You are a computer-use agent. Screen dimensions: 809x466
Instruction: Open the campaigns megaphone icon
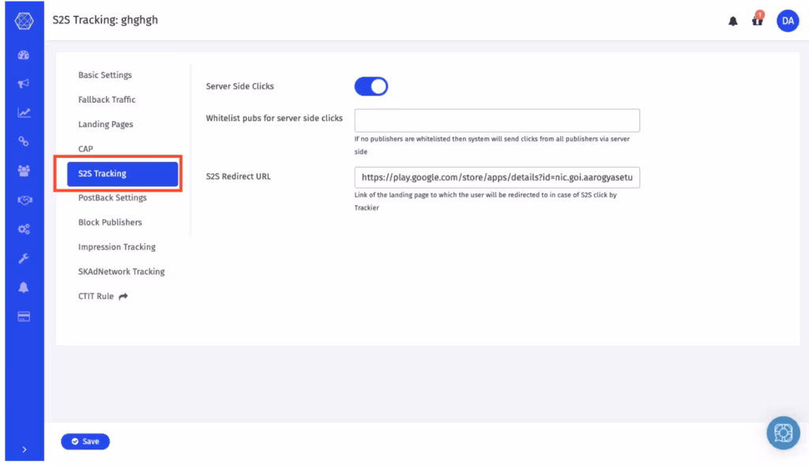(24, 84)
